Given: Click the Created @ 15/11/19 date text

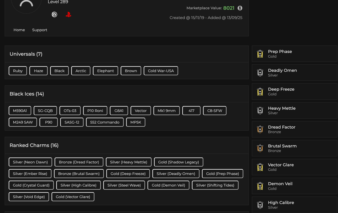Looking at the screenshot, I should pyautogui.click(x=187, y=18).
